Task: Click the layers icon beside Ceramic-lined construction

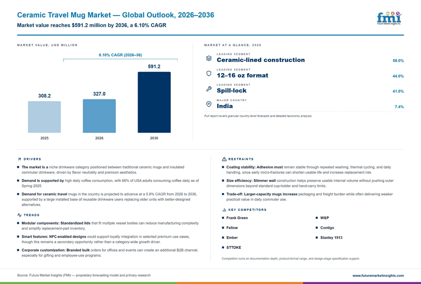Action: [209, 58]
